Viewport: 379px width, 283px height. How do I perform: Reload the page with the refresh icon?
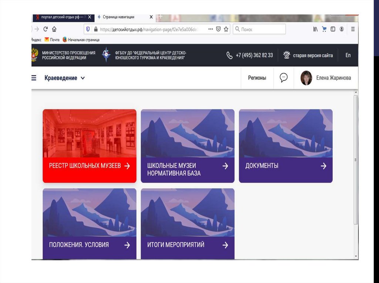[x=46, y=29]
